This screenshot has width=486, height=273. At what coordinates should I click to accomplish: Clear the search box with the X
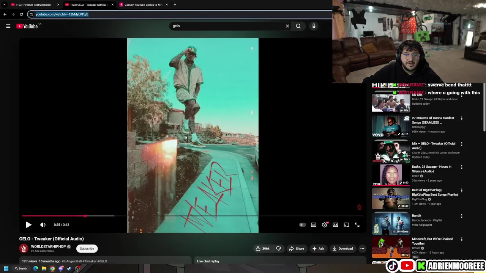coord(287,26)
